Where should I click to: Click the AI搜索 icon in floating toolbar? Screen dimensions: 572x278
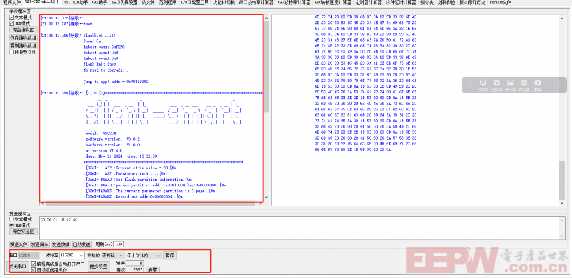coord(483,83)
